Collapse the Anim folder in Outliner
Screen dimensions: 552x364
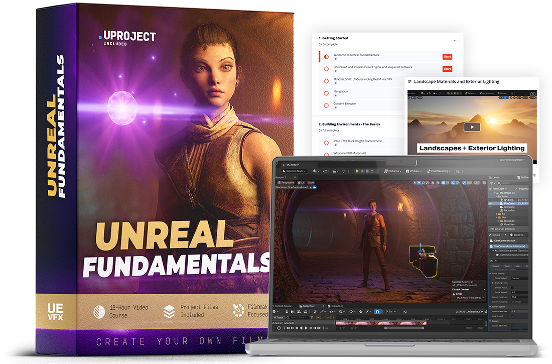point(497,196)
